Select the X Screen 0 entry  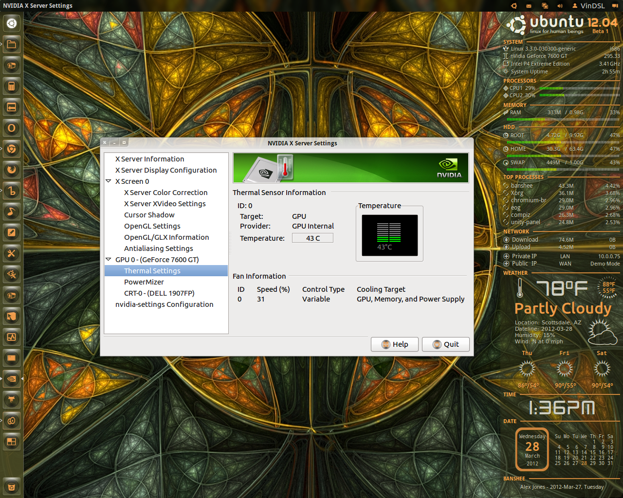tap(132, 181)
